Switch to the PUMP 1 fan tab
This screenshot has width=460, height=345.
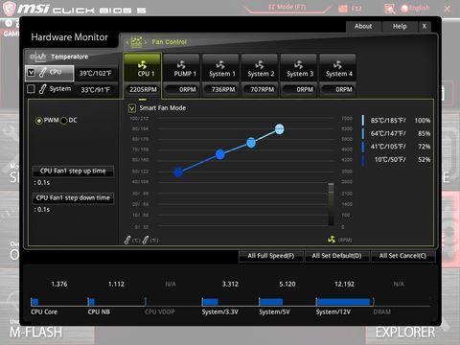pos(181,67)
